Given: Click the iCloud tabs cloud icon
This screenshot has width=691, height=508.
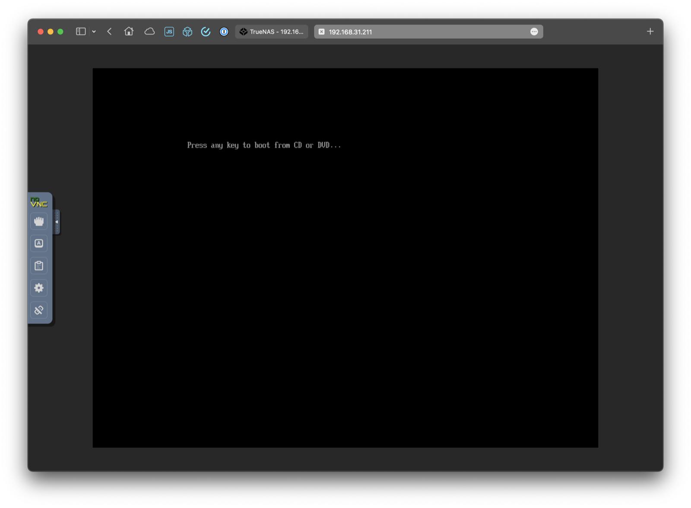Looking at the screenshot, I should tap(149, 31).
